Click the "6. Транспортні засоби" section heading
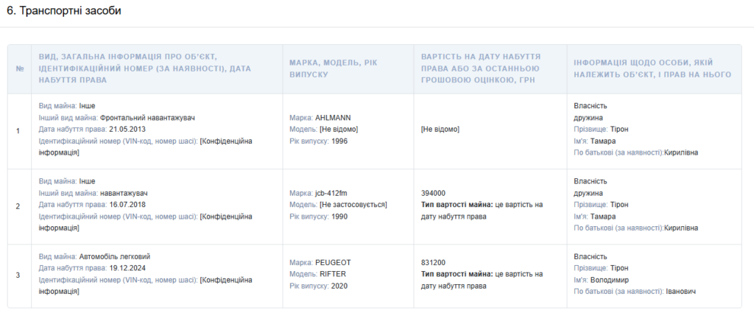 pyautogui.click(x=65, y=12)
